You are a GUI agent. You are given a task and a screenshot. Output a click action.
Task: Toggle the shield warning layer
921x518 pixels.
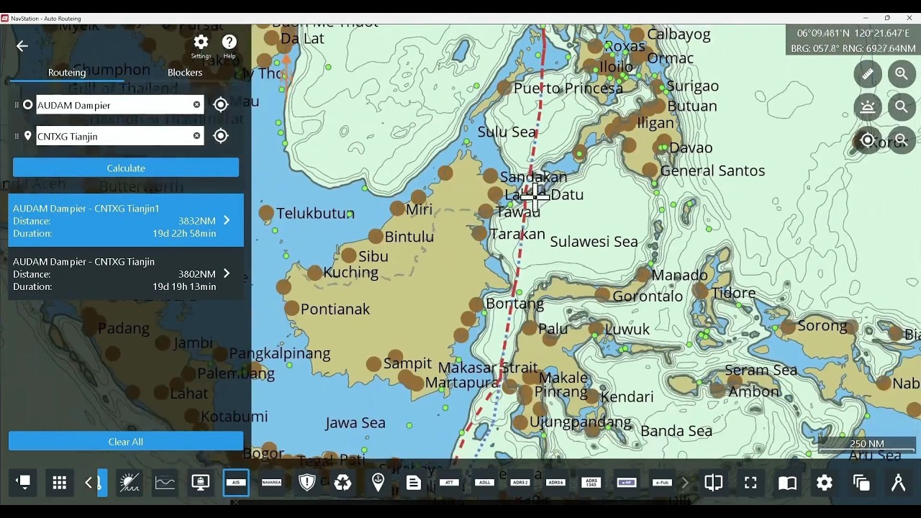[307, 483]
